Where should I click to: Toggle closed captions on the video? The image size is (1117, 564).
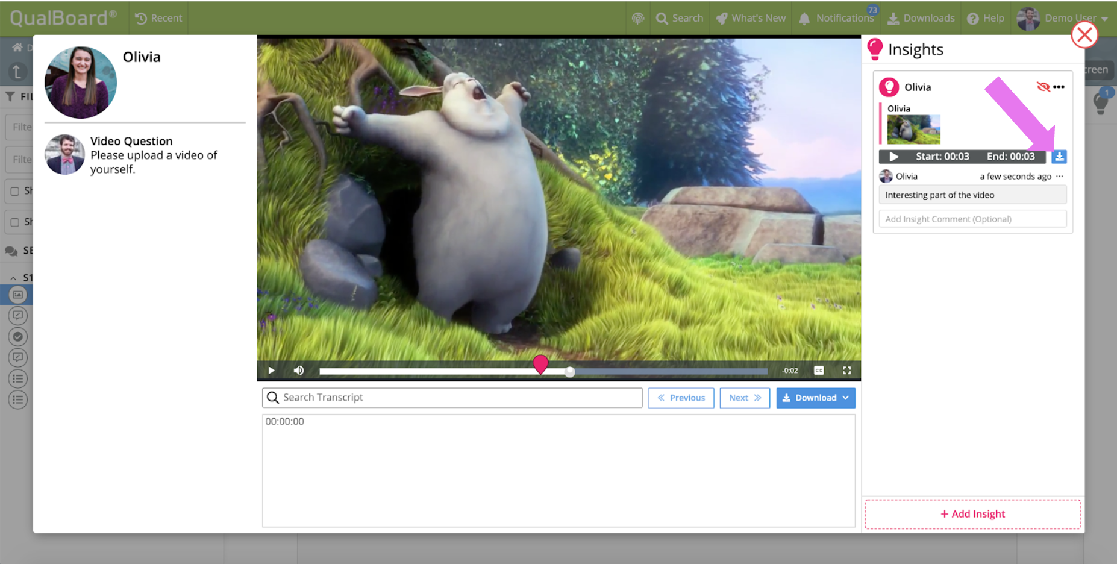[x=819, y=371]
